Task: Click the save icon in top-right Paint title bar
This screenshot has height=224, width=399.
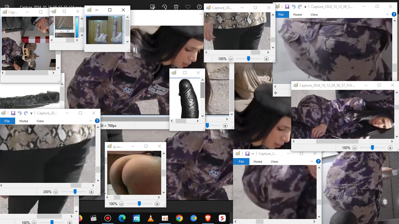Action: [x=287, y=6]
